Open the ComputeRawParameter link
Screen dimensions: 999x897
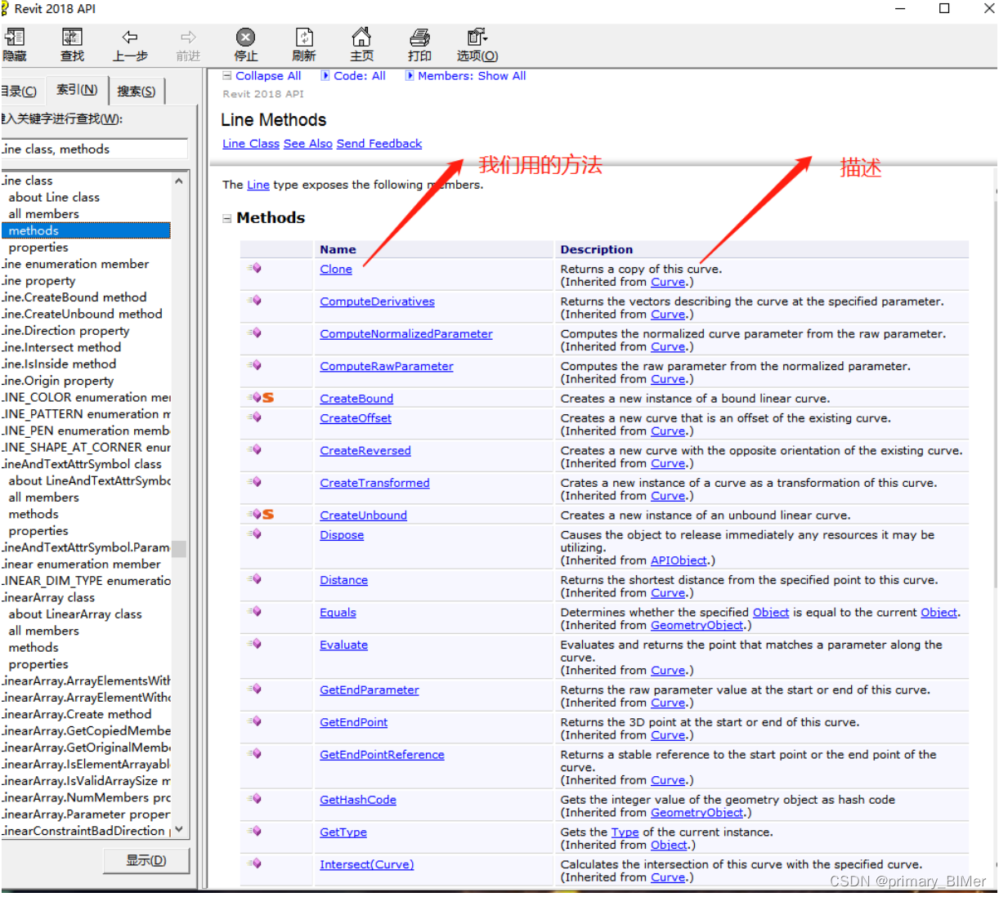[x=387, y=367]
